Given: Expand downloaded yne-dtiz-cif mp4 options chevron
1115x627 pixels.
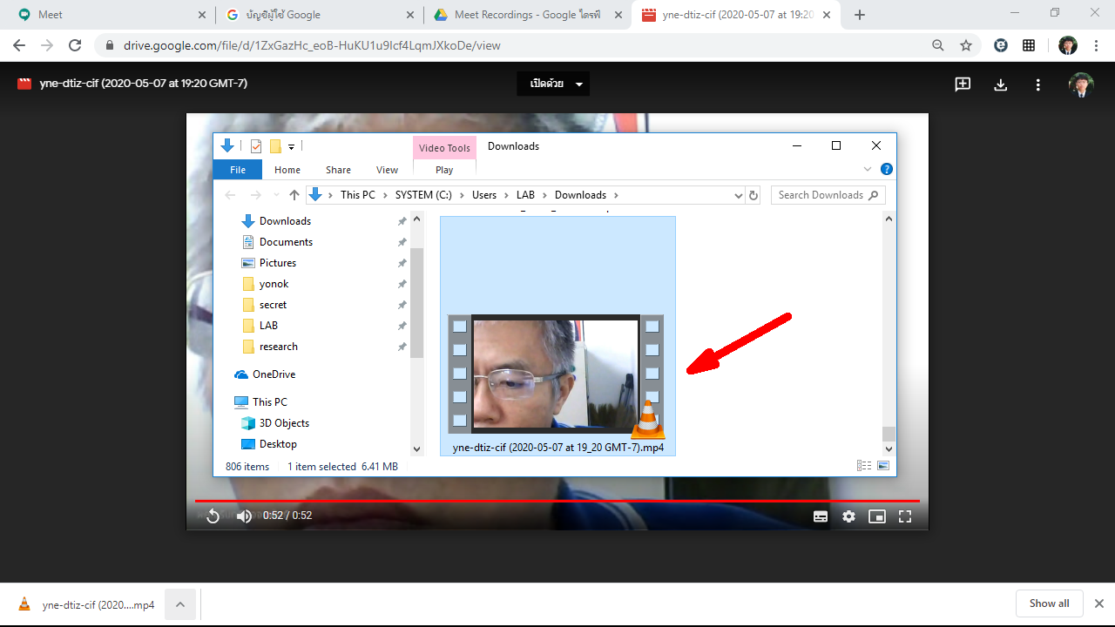Looking at the screenshot, I should pyautogui.click(x=180, y=604).
